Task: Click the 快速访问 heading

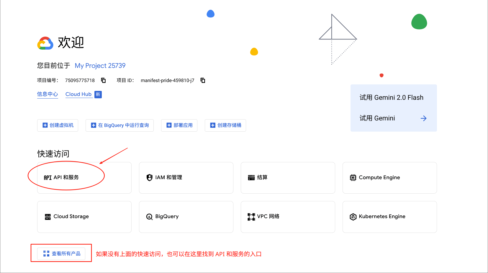Action: [53, 154]
